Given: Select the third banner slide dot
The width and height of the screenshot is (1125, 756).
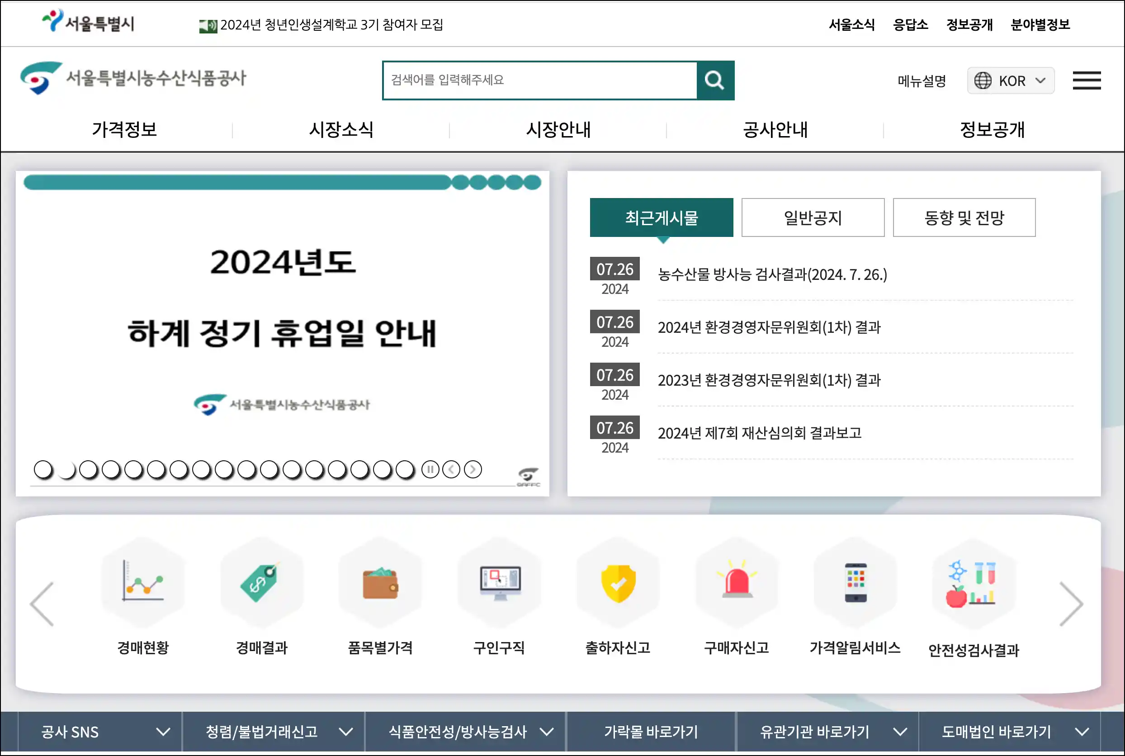Looking at the screenshot, I should coord(88,470).
